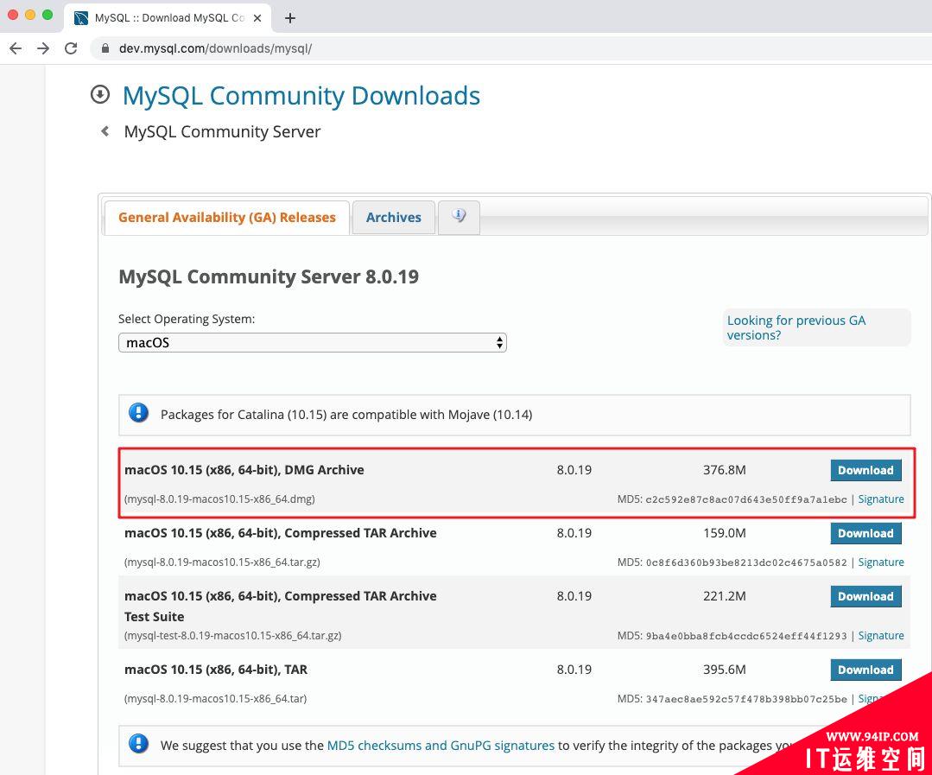Click the green macOS fullscreen window button
This screenshot has width=932, height=775.
coord(48,15)
